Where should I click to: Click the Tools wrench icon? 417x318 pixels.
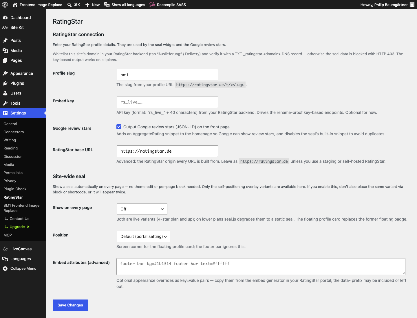click(x=5, y=103)
